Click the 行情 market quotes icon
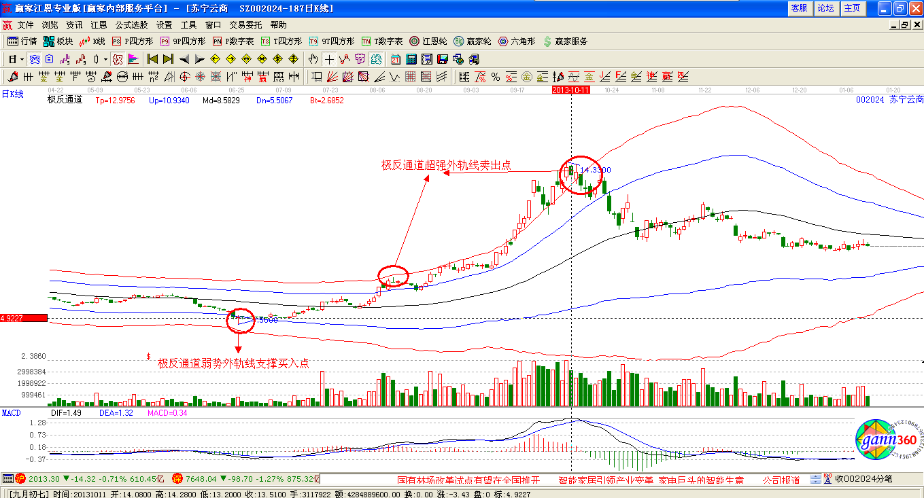Image resolution: width=924 pixels, height=498 pixels. click(22, 41)
